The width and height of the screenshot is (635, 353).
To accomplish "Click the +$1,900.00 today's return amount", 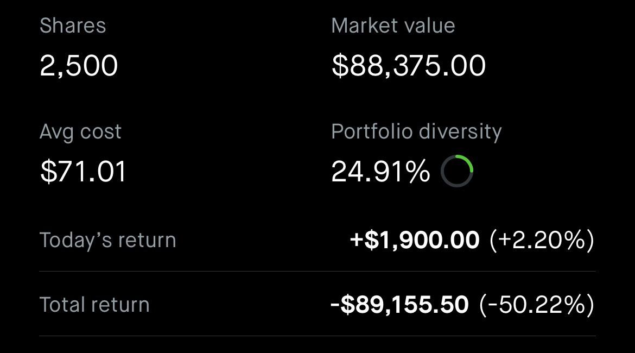I will 415,240.
